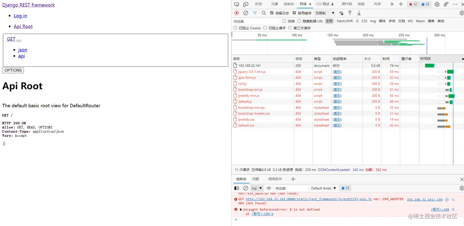This screenshot has width=464, height=226.
Task: Sort by the 时间线 column arrow
Action: pos(462,59)
